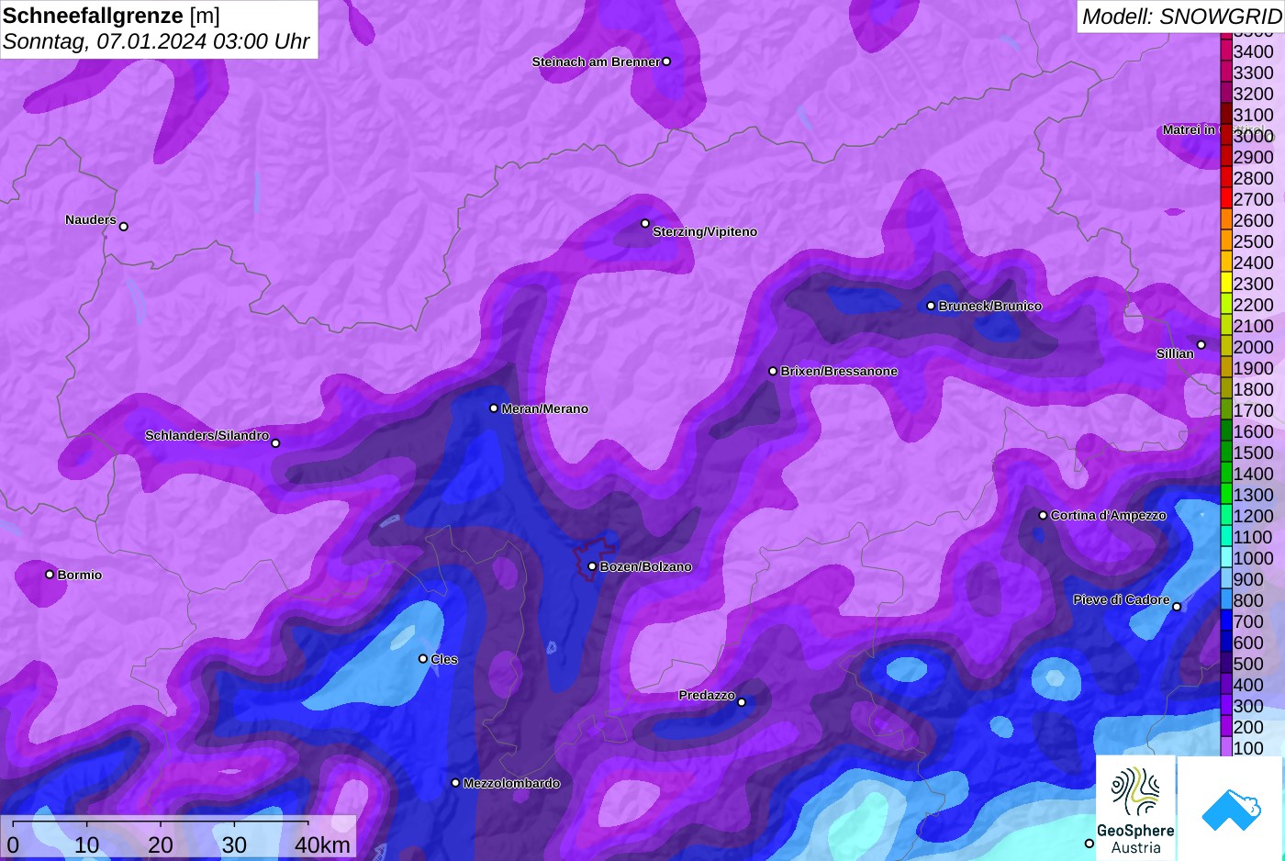1285x861 pixels.
Task: Click the 1500 m green legend swatch
Action: coord(1226,452)
